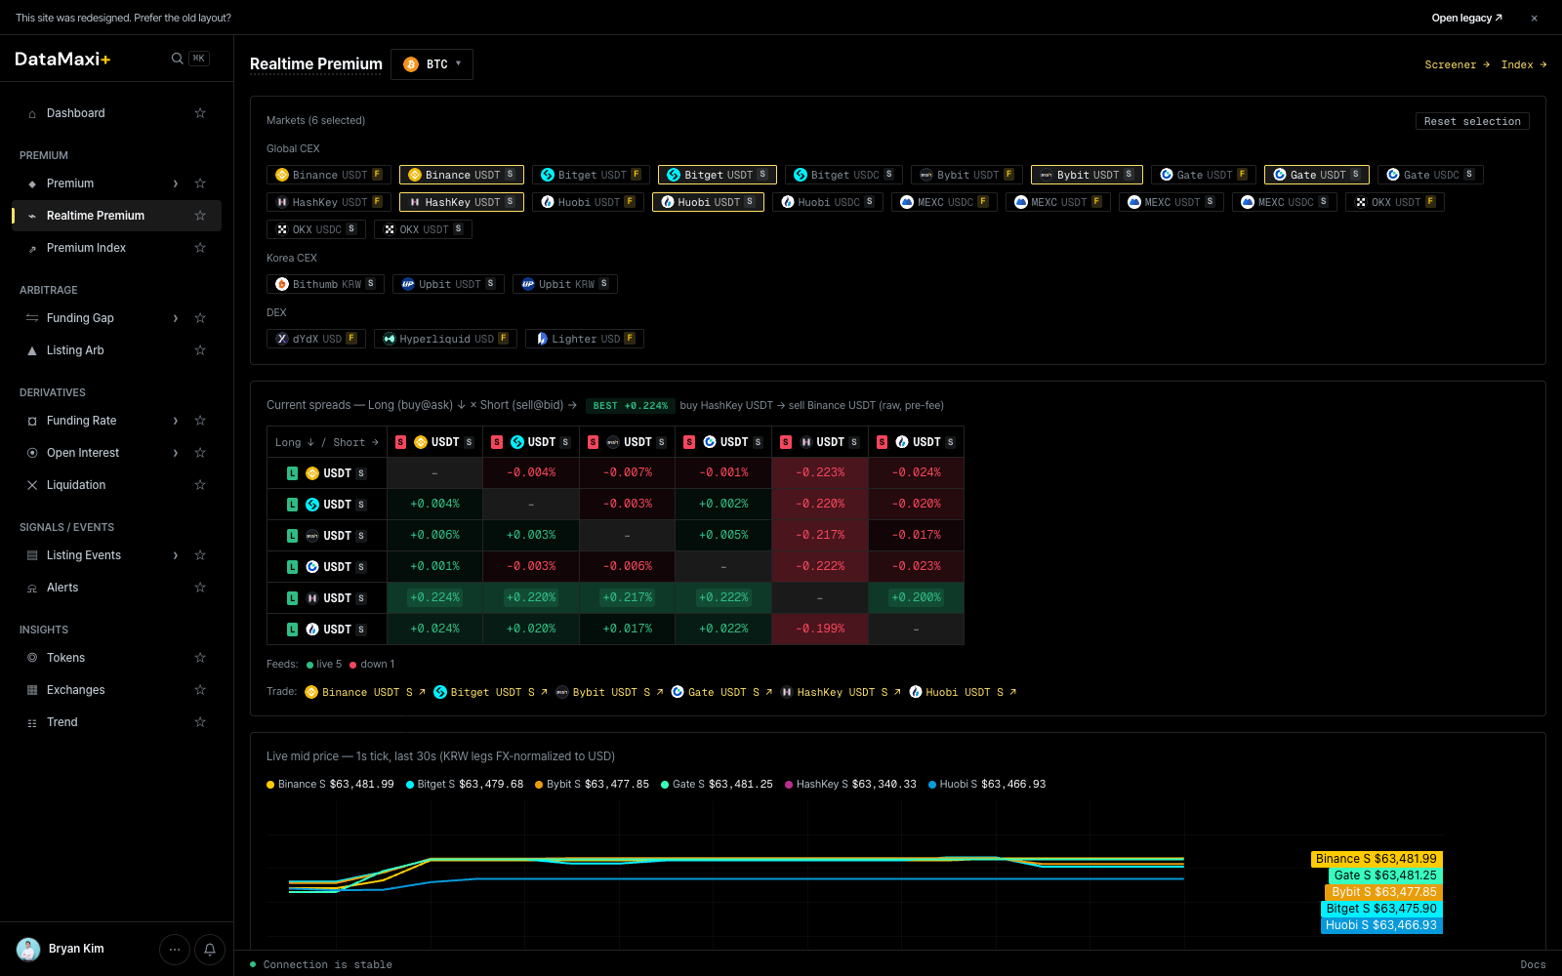The height and width of the screenshot is (976, 1562).
Task: Star the Liquidation item
Action: click(200, 485)
